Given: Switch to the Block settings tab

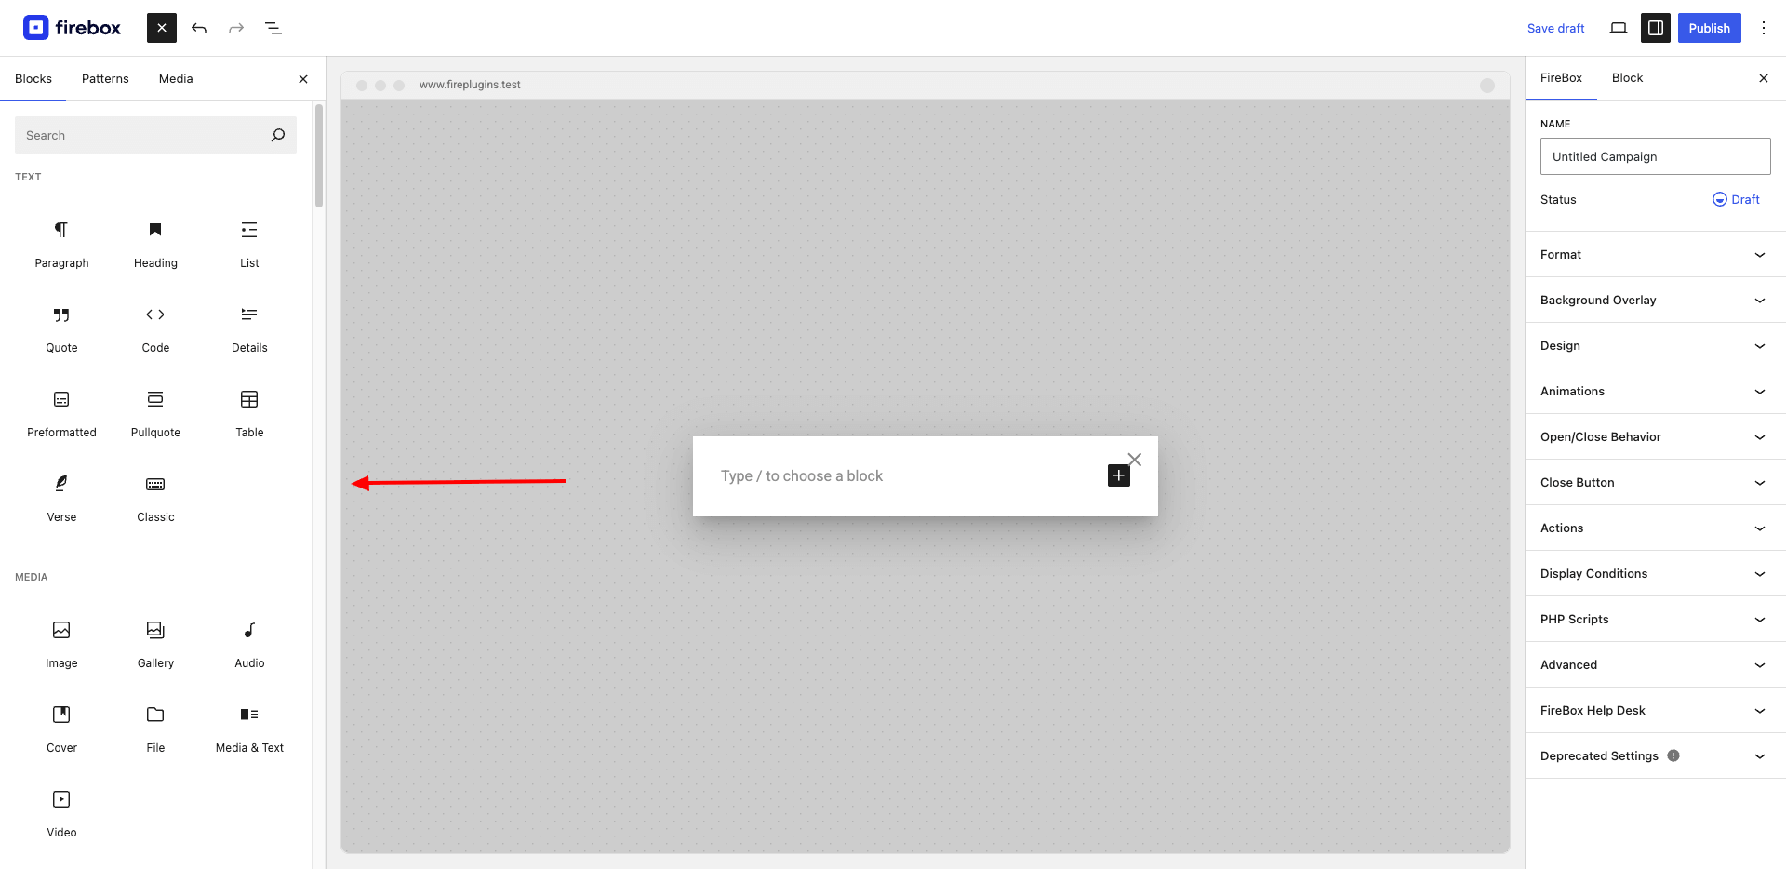Looking at the screenshot, I should click(1627, 78).
